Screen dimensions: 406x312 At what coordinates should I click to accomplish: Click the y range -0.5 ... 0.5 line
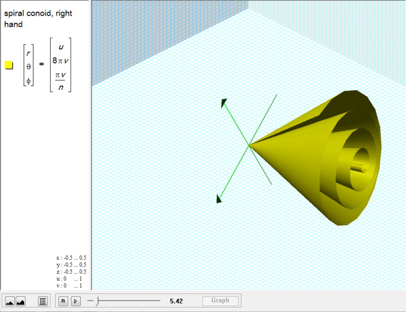[71, 265]
